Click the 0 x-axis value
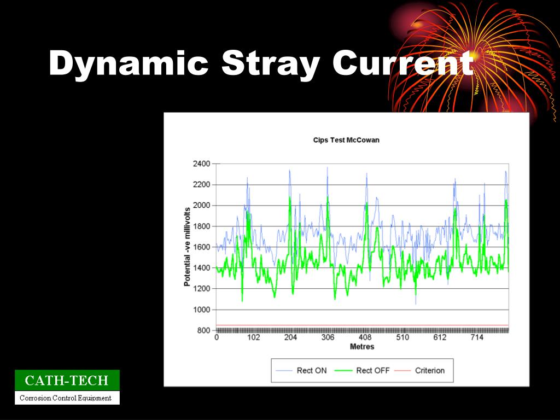The width and height of the screenshot is (560, 420). pyautogui.click(x=217, y=337)
